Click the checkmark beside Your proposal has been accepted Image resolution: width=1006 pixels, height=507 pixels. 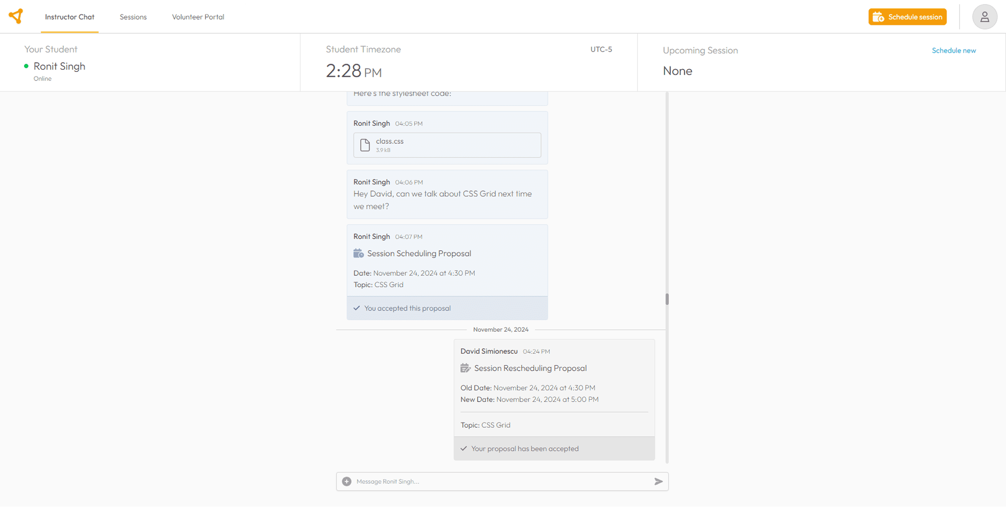464,448
